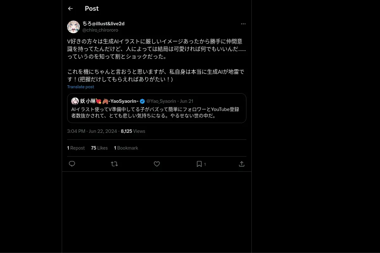Open the 1 Bookmark count link
This screenshot has height=253, width=380.
pos(126,148)
